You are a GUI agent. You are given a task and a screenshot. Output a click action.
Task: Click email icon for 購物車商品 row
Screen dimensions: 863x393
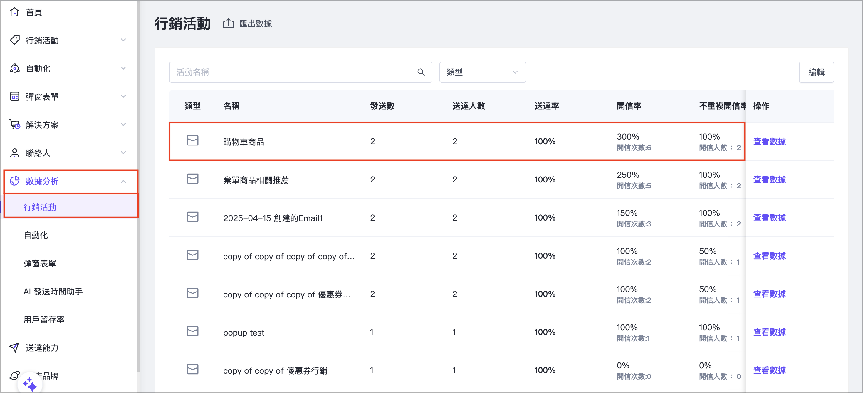click(192, 141)
